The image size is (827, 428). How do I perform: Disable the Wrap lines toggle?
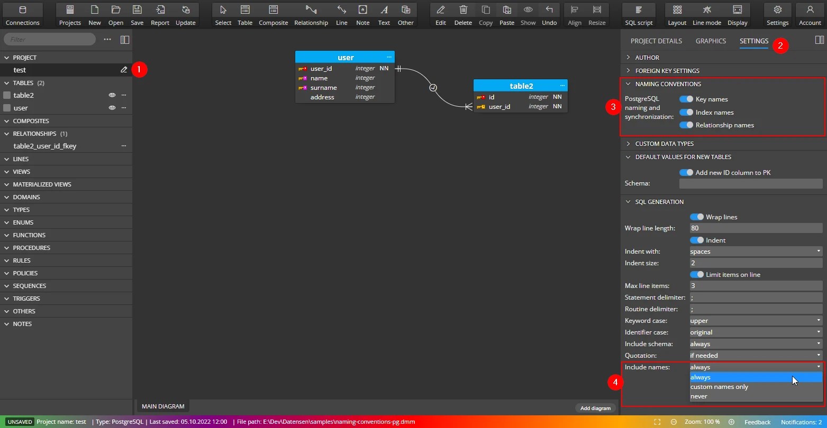696,216
